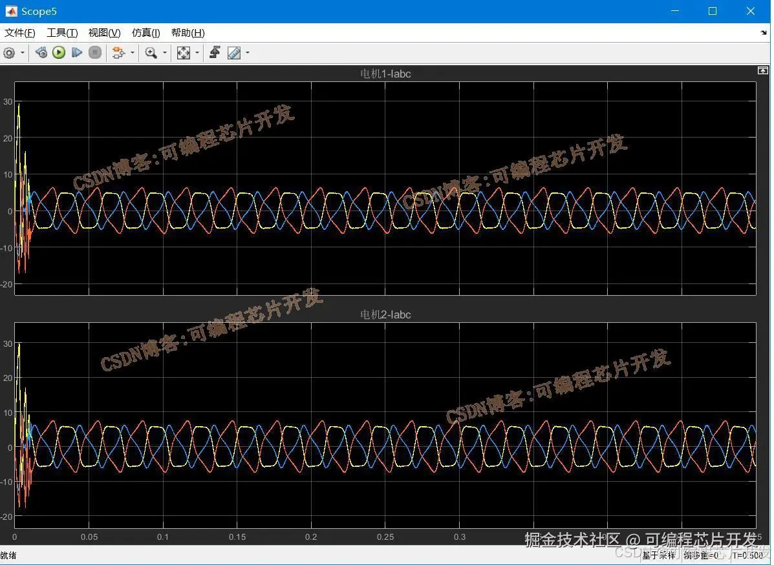Select the zoom in magnifier tool
The image size is (774, 565).
point(151,53)
